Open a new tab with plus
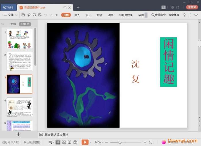Viewport: 201px width, 146px height. point(78,7)
